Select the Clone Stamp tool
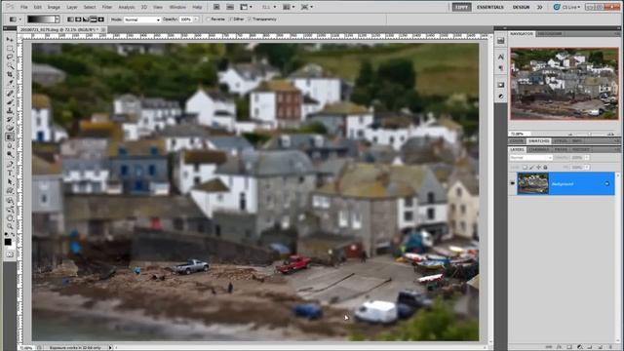The image size is (624, 351). coord(10,110)
